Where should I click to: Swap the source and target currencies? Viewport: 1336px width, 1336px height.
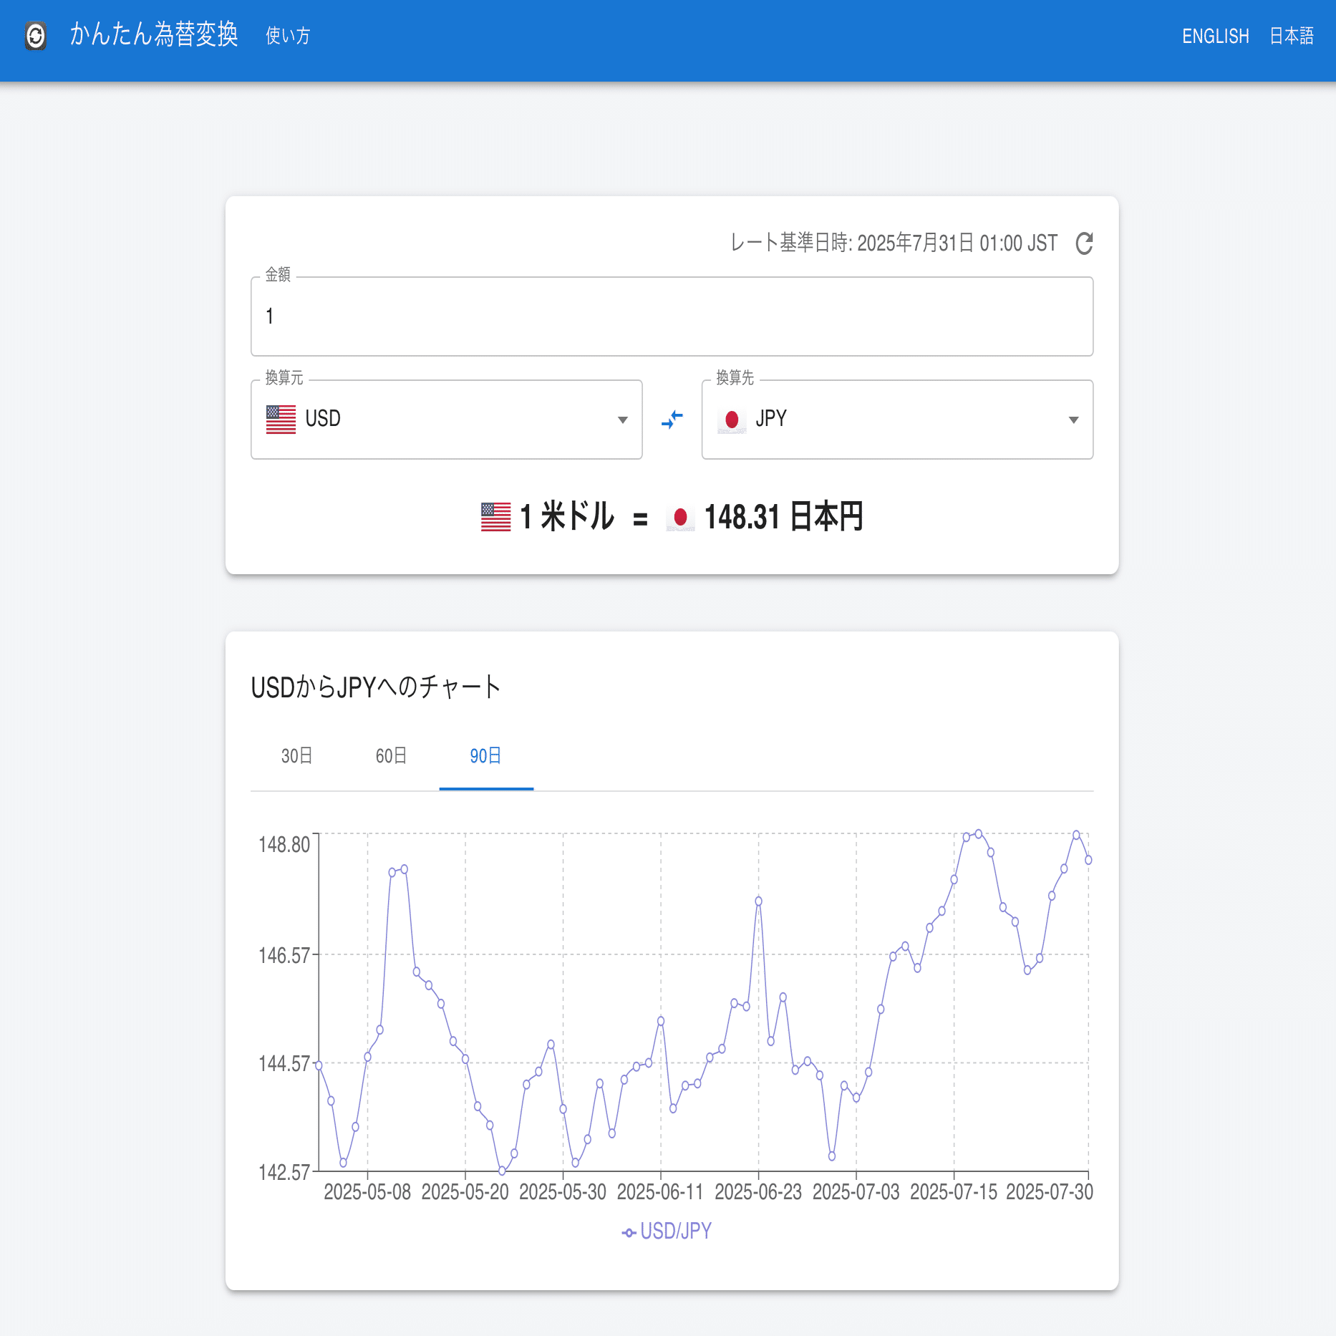click(x=672, y=420)
